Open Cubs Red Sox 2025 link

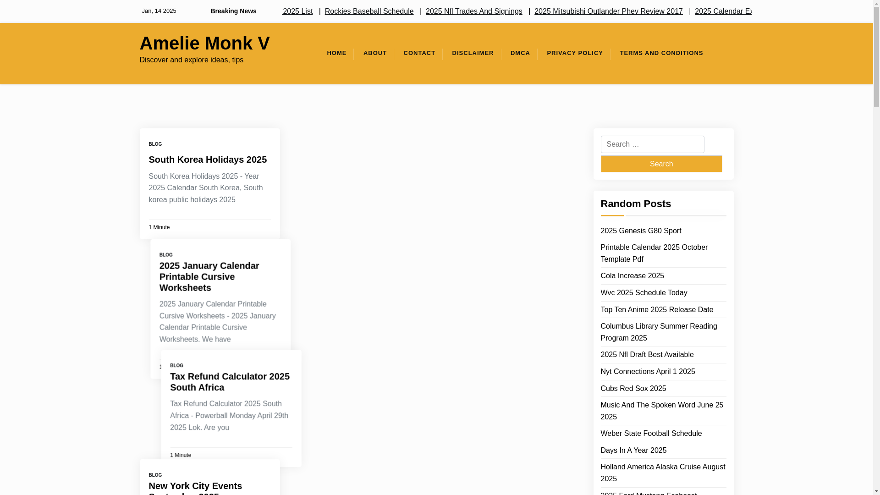pyautogui.click(x=633, y=388)
